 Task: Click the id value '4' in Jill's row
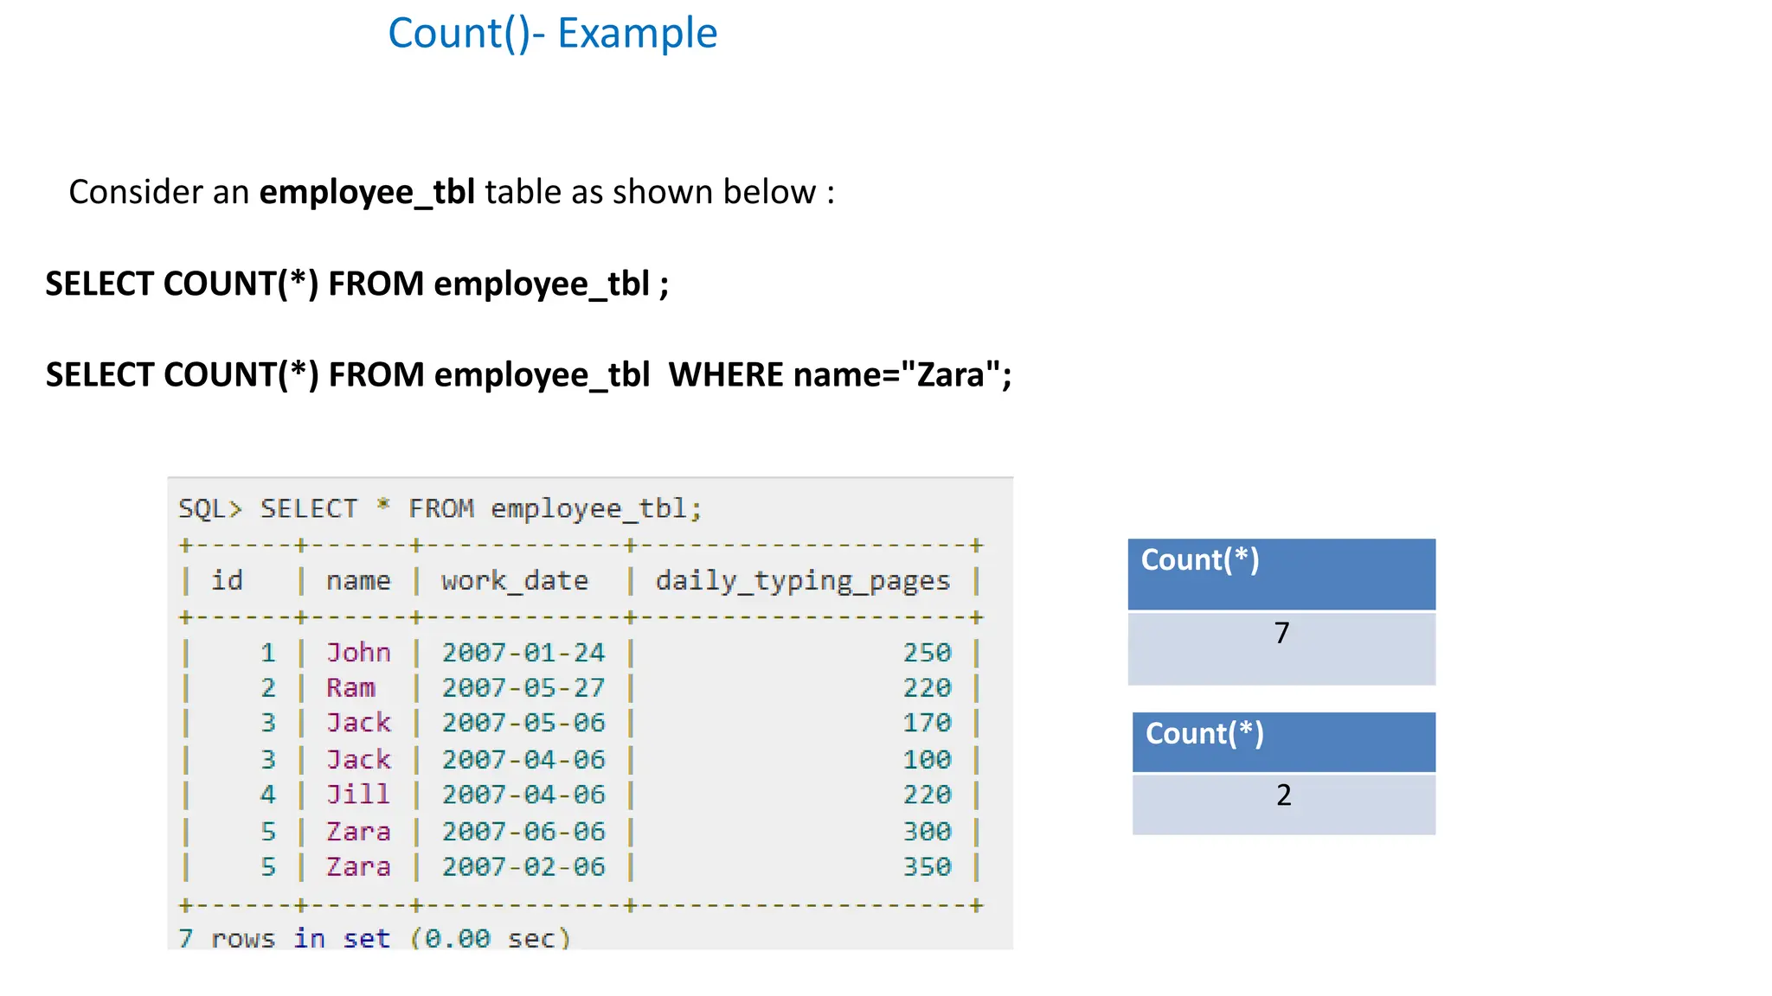pos(268,795)
